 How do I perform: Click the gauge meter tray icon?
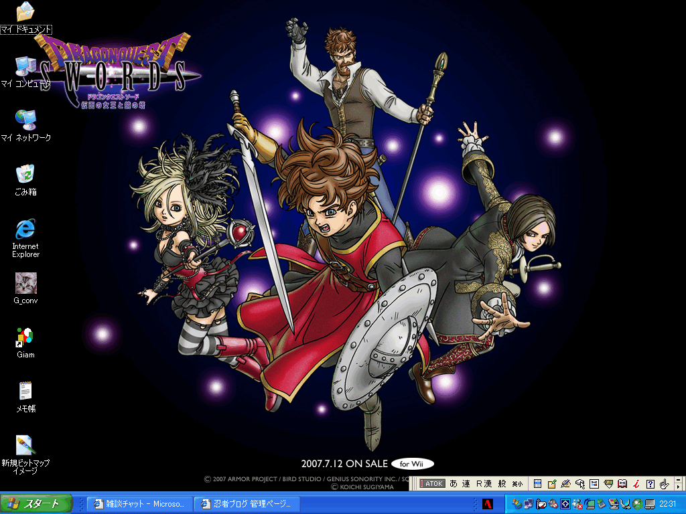click(x=541, y=505)
